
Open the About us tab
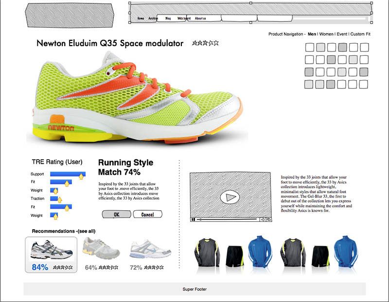point(200,18)
